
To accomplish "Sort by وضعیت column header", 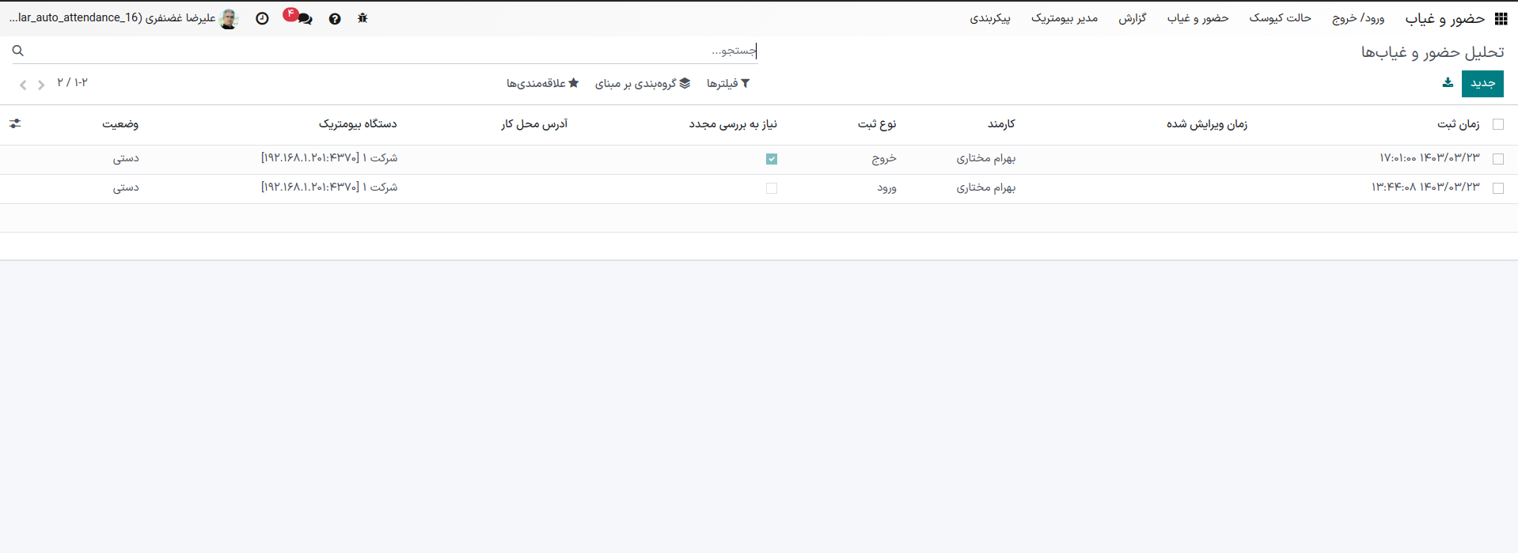I will pyautogui.click(x=120, y=124).
